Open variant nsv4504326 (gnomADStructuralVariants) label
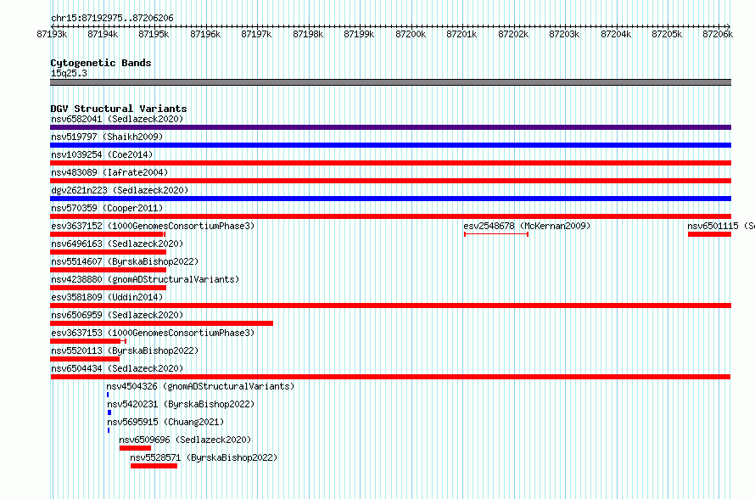 [x=200, y=386]
